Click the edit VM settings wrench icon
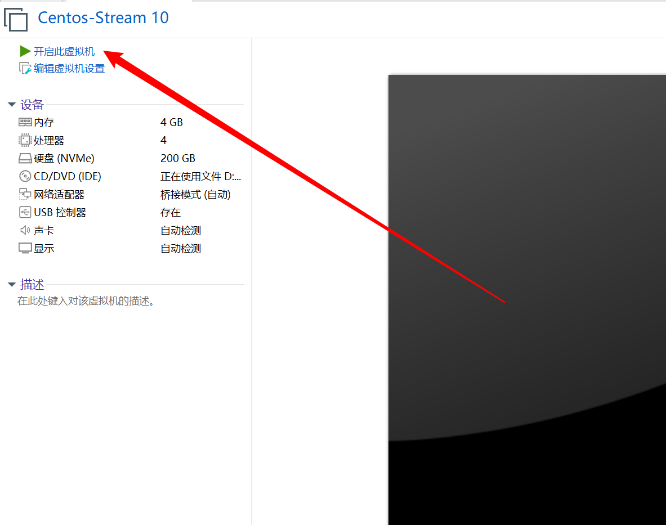Image resolution: width=666 pixels, height=525 pixels. coord(25,68)
